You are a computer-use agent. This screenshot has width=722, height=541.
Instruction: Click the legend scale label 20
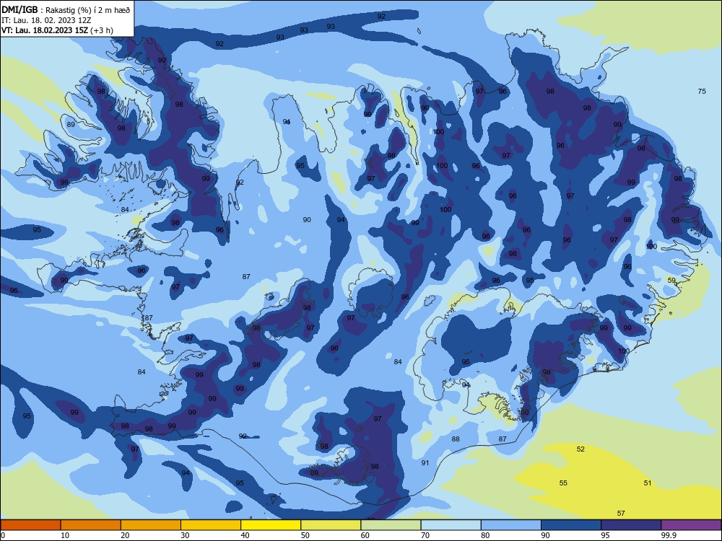tap(125, 535)
